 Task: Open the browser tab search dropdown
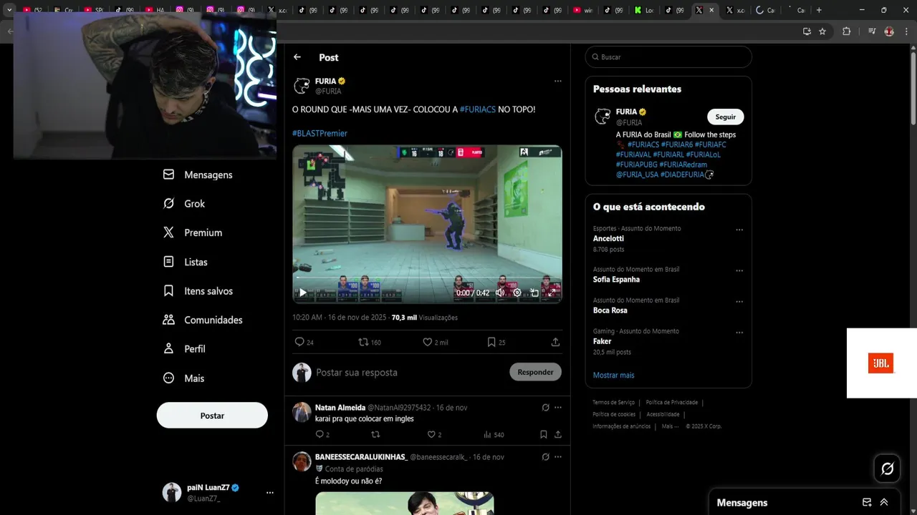pos(9,10)
